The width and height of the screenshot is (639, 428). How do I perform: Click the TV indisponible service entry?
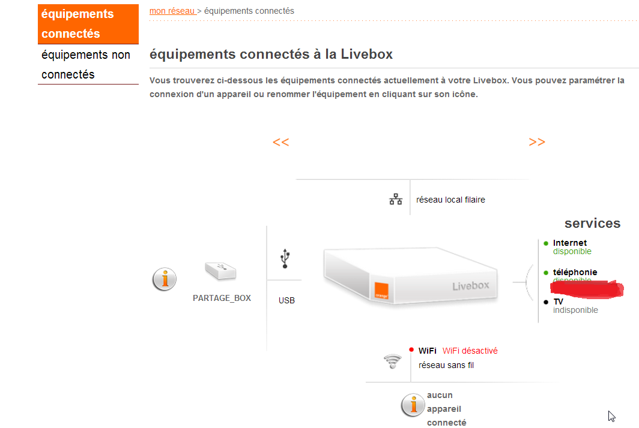coord(575,306)
